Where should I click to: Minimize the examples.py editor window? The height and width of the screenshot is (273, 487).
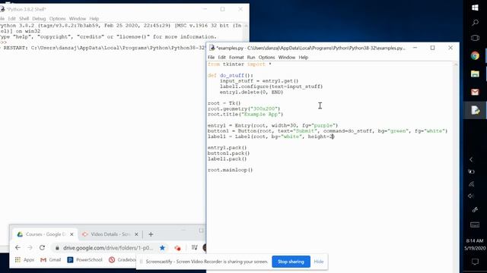tap(415, 48)
